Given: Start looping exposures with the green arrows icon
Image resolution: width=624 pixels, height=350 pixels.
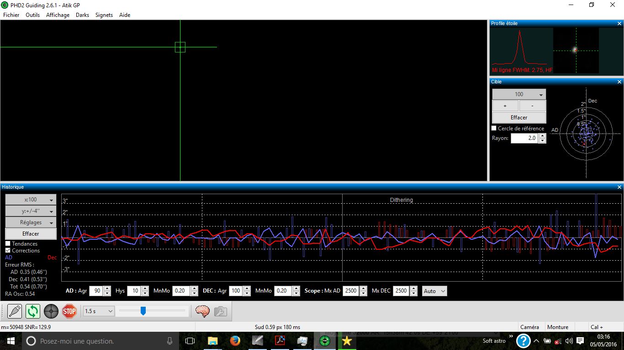Looking at the screenshot, I should pyautogui.click(x=33, y=311).
